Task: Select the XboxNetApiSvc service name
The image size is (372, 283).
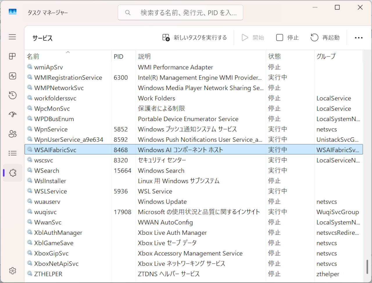Action: [56, 264]
